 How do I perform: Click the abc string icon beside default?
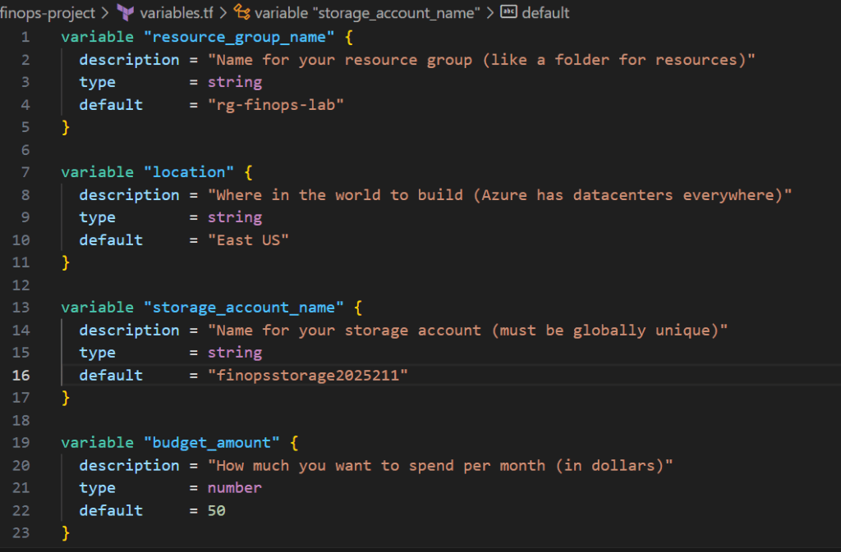[x=509, y=12]
